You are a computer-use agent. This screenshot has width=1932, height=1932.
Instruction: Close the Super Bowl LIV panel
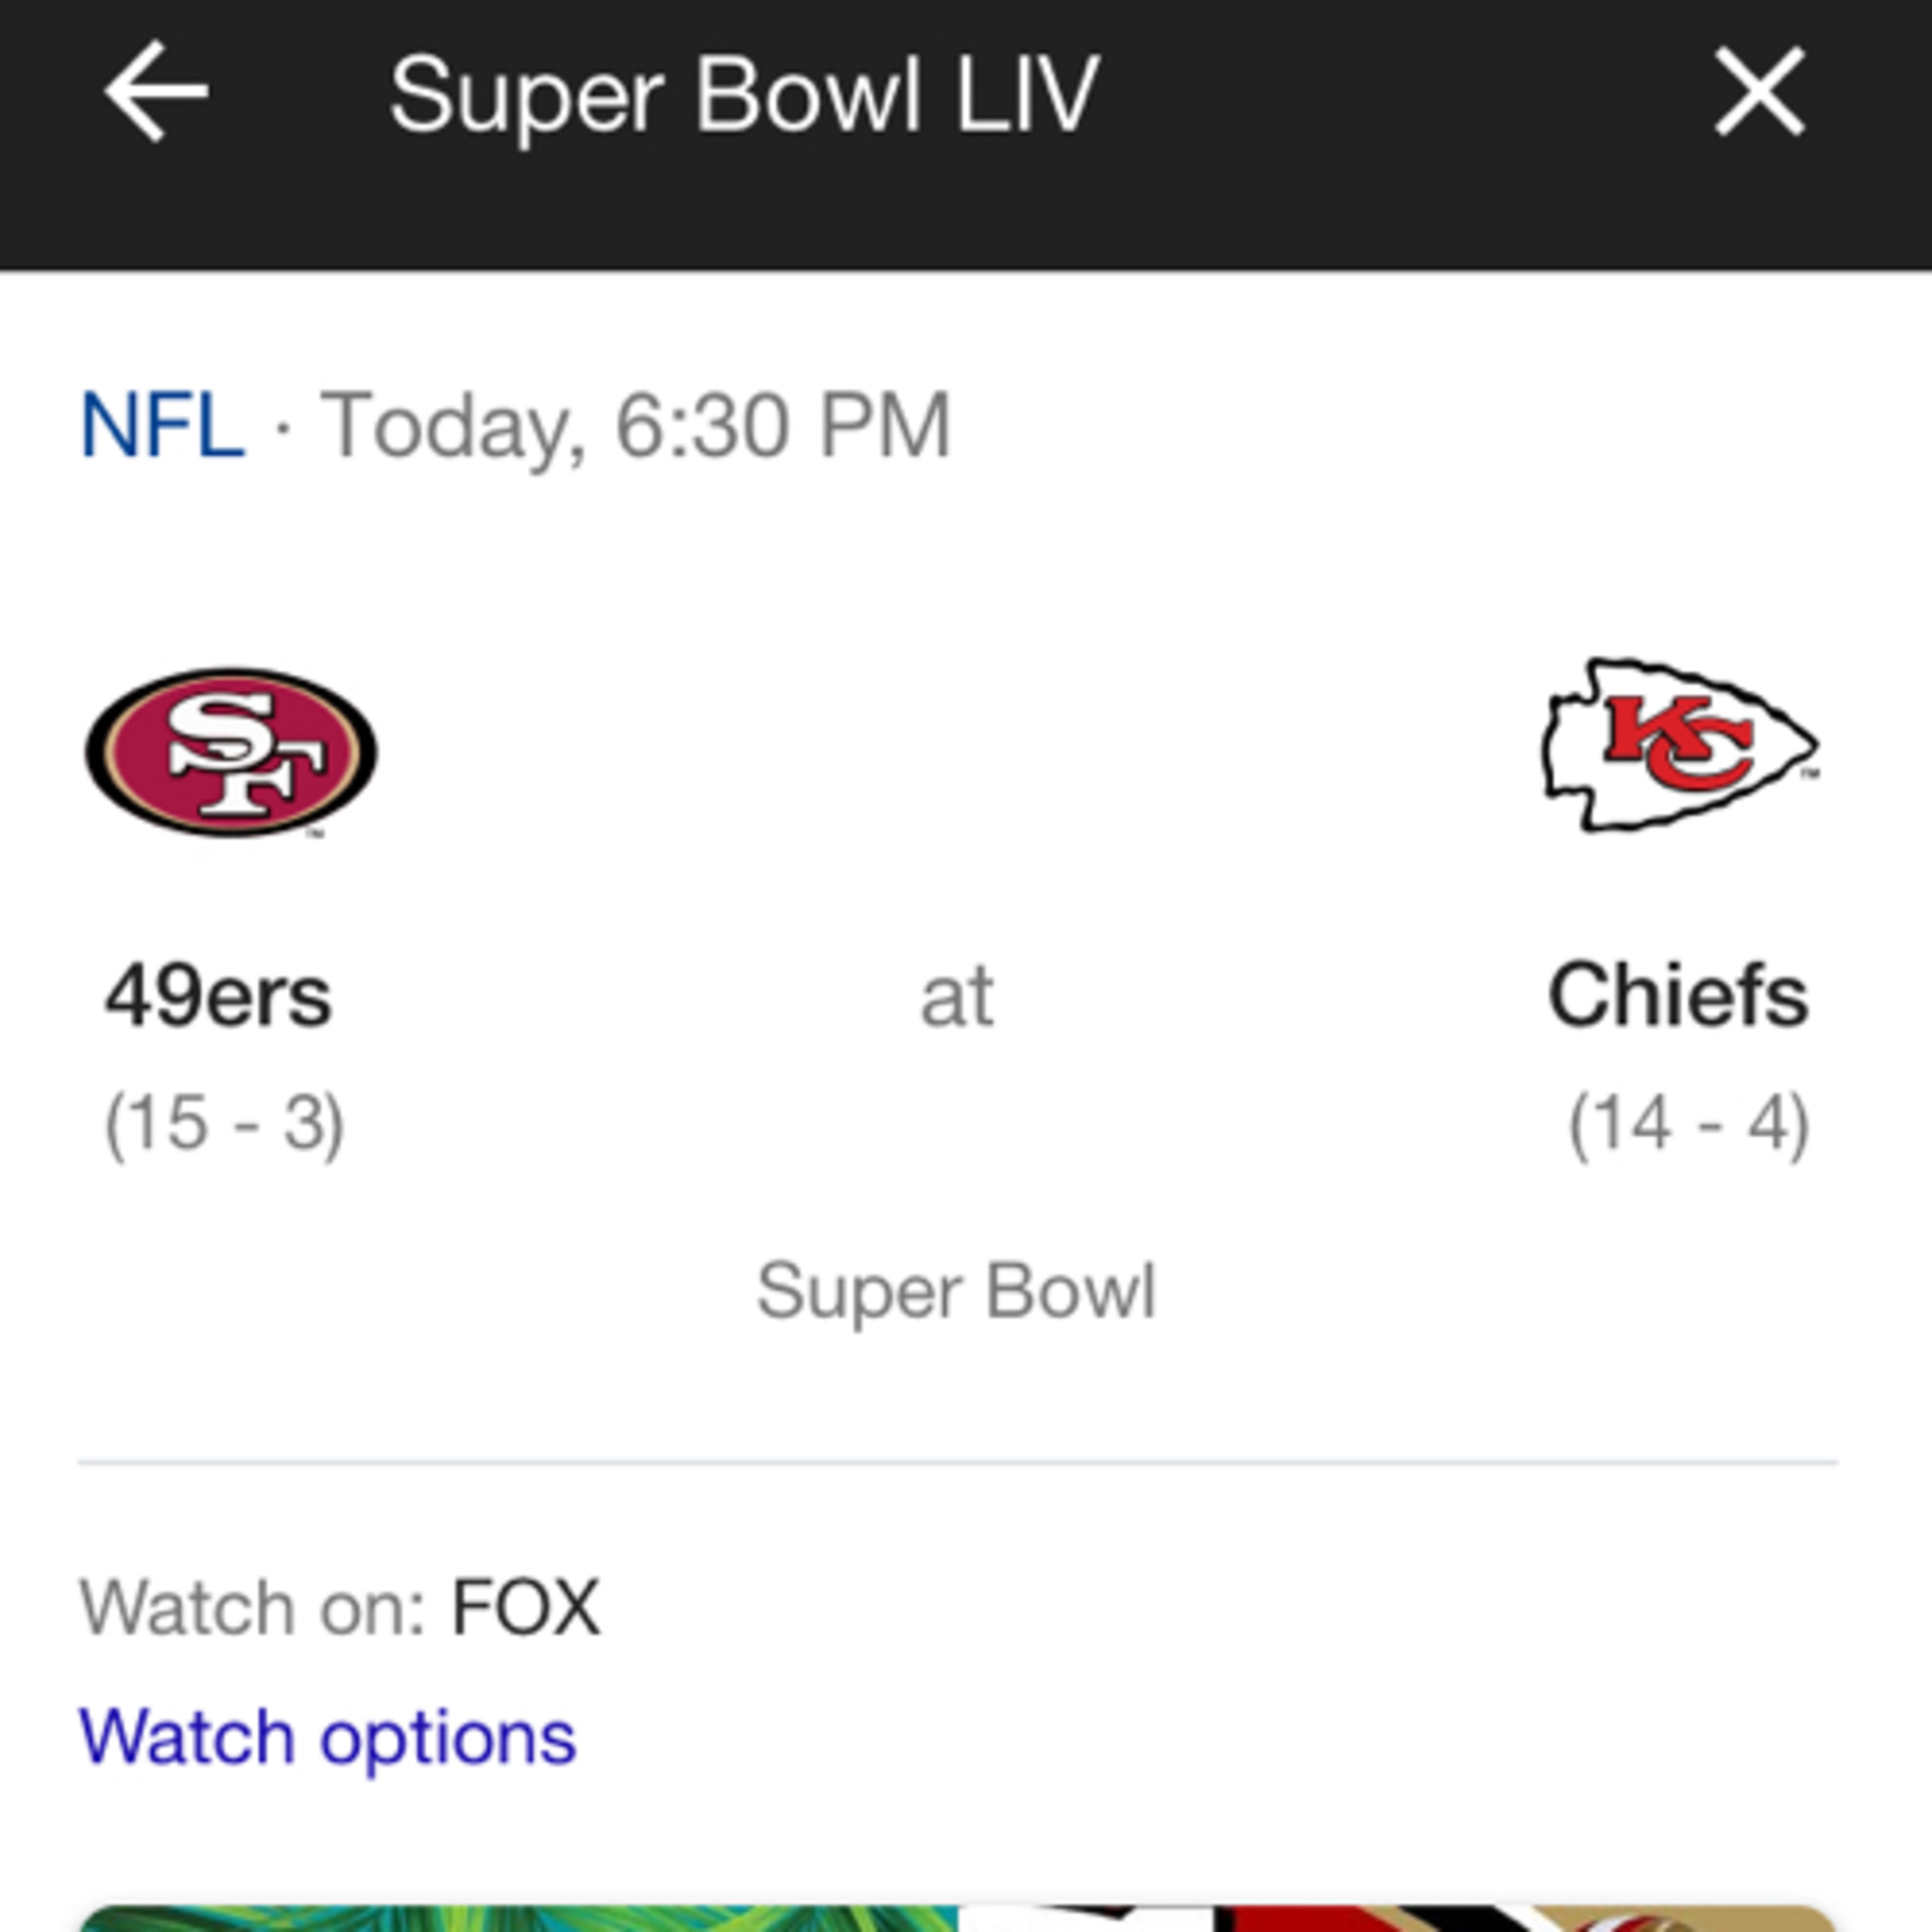1760,92
